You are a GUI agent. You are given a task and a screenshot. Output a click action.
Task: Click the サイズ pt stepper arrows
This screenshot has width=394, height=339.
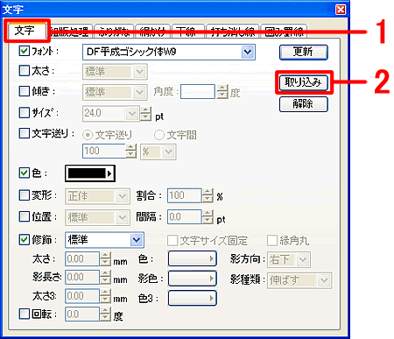pyautogui.click(x=145, y=114)
